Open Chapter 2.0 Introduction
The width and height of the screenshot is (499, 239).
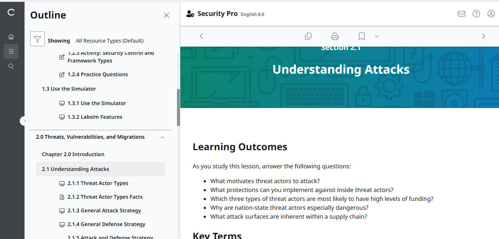tap(73, 154)
